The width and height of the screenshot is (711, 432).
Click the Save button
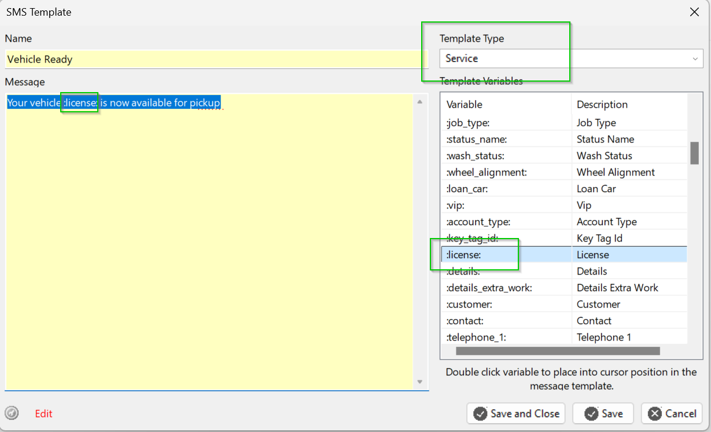[603, 413]
